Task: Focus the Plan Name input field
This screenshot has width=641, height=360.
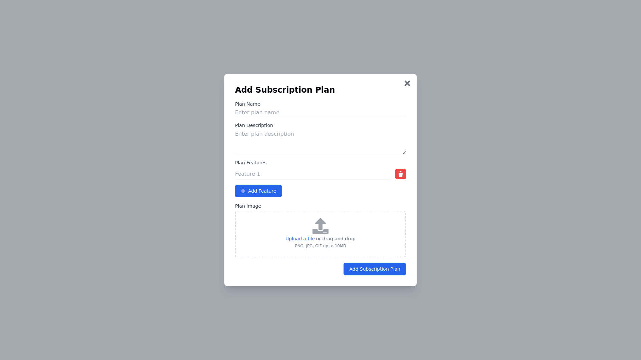Action: pos(320,113)
